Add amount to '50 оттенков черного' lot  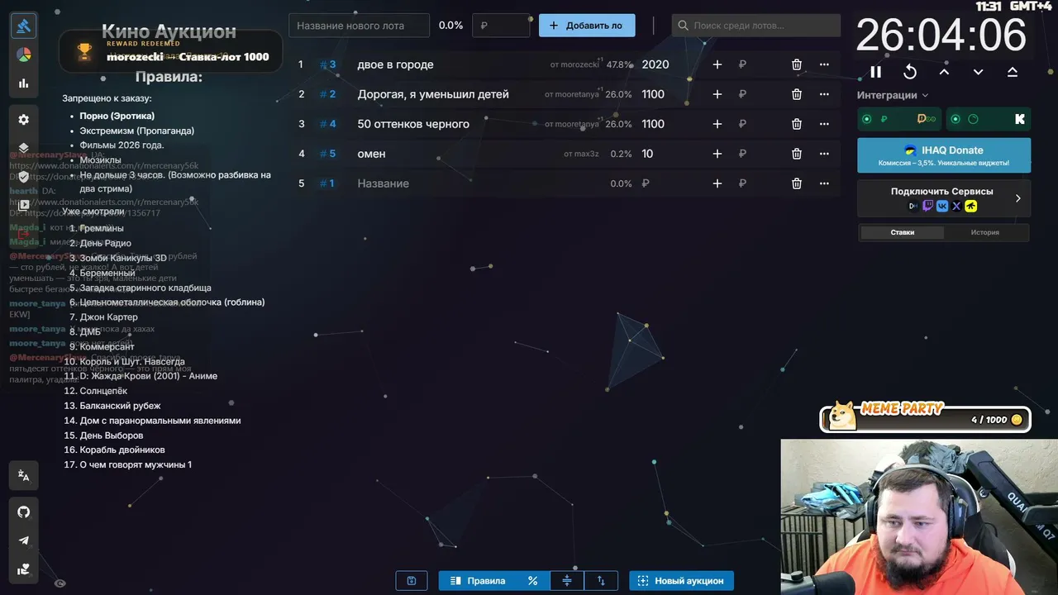717,124
